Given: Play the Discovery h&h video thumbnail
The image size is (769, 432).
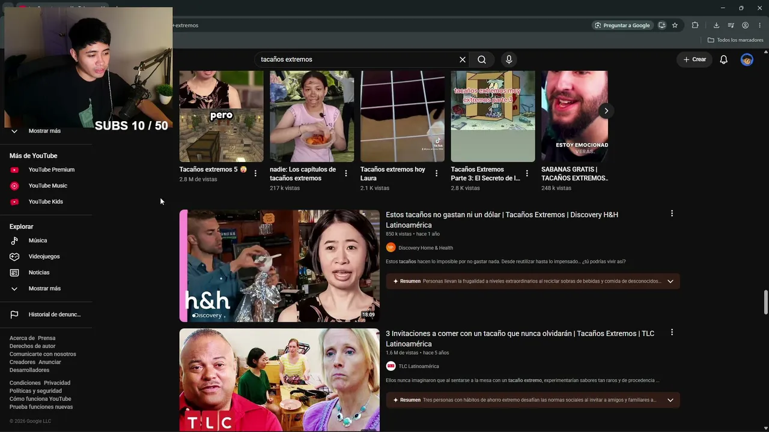Looking at the screenshot, I should pos(279,266).
